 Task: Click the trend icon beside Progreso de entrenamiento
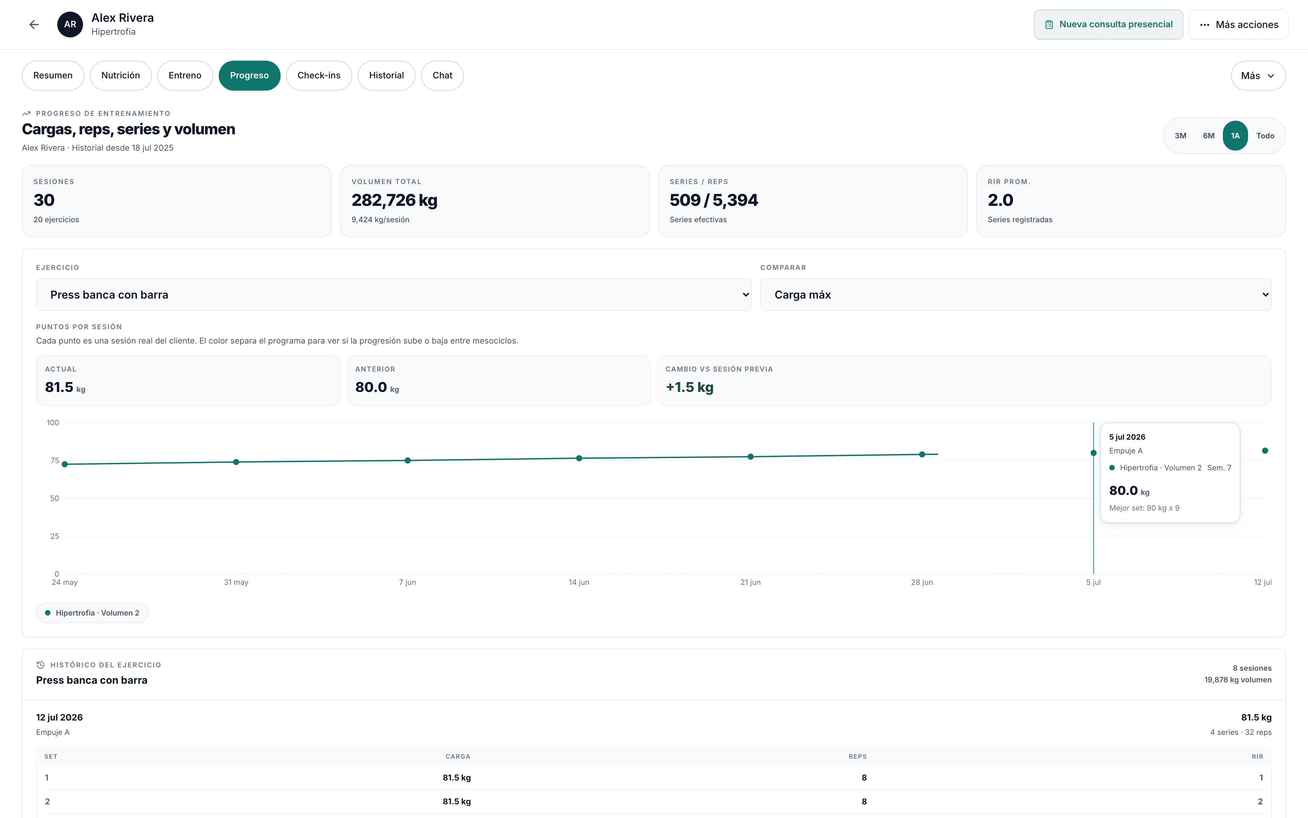(x=26, y=113)
